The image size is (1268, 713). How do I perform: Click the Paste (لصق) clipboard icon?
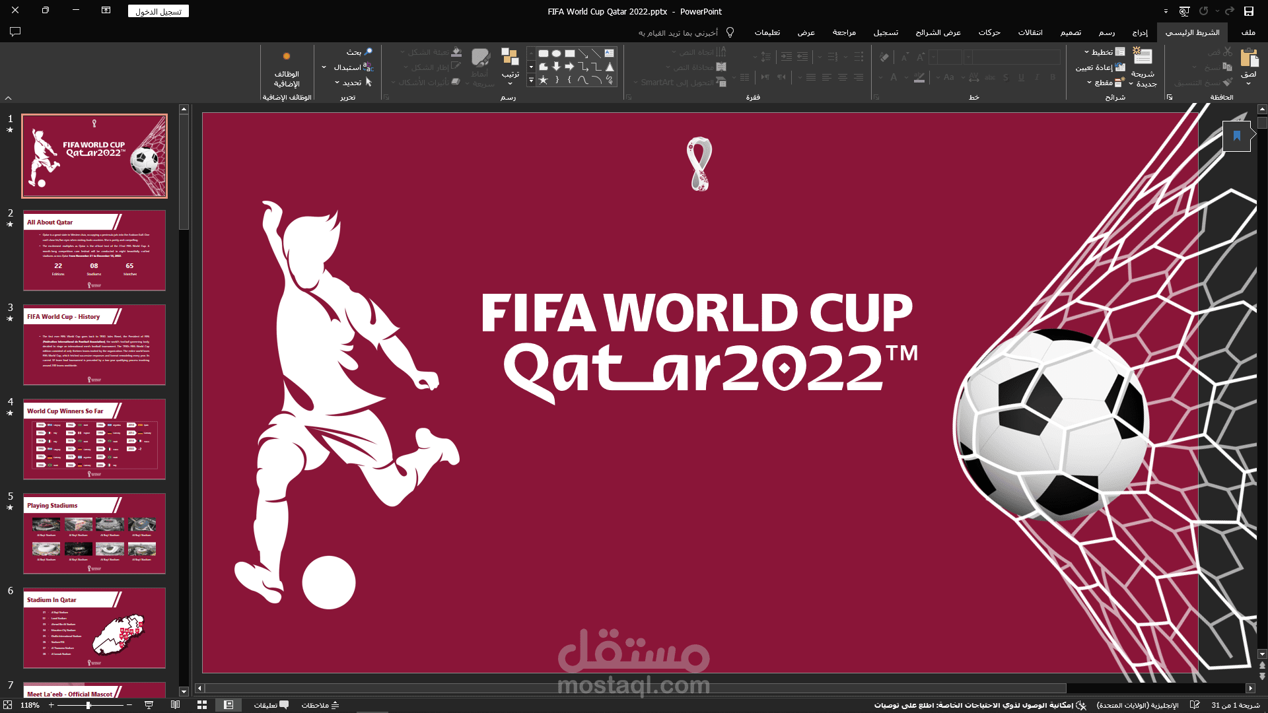pos(1249,58)
